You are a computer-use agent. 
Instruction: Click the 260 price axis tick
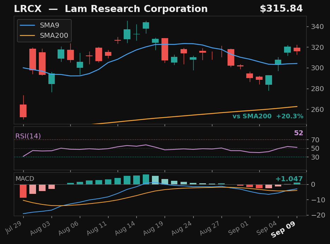[317, 109]
